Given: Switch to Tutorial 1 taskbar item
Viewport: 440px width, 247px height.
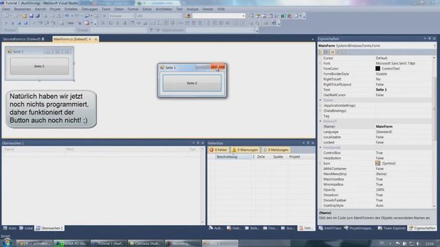Looking at the screenshot, I should pyautogui.click(x=109, y=244).
